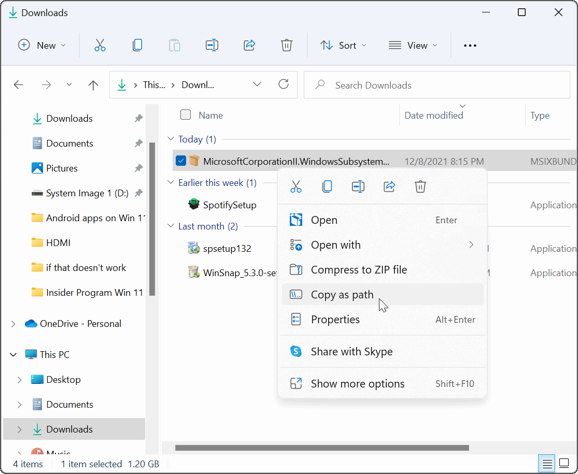Select Compress to ZIP file
The image size is (578, 474).
(358, 269)
